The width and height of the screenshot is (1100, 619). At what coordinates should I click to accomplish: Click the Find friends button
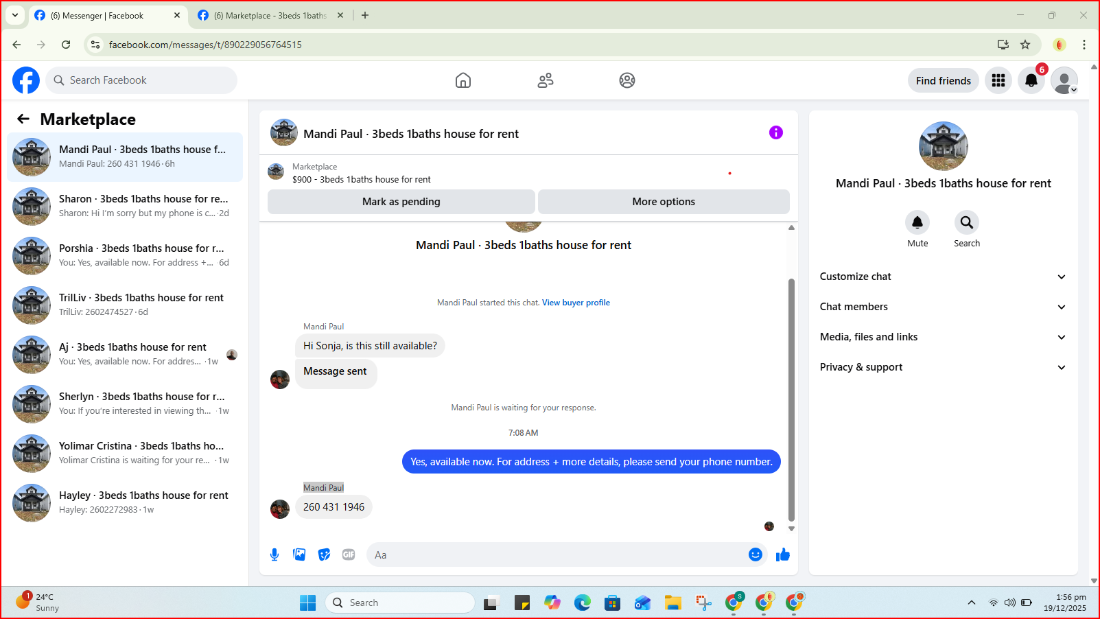click(x=944, y=80)
